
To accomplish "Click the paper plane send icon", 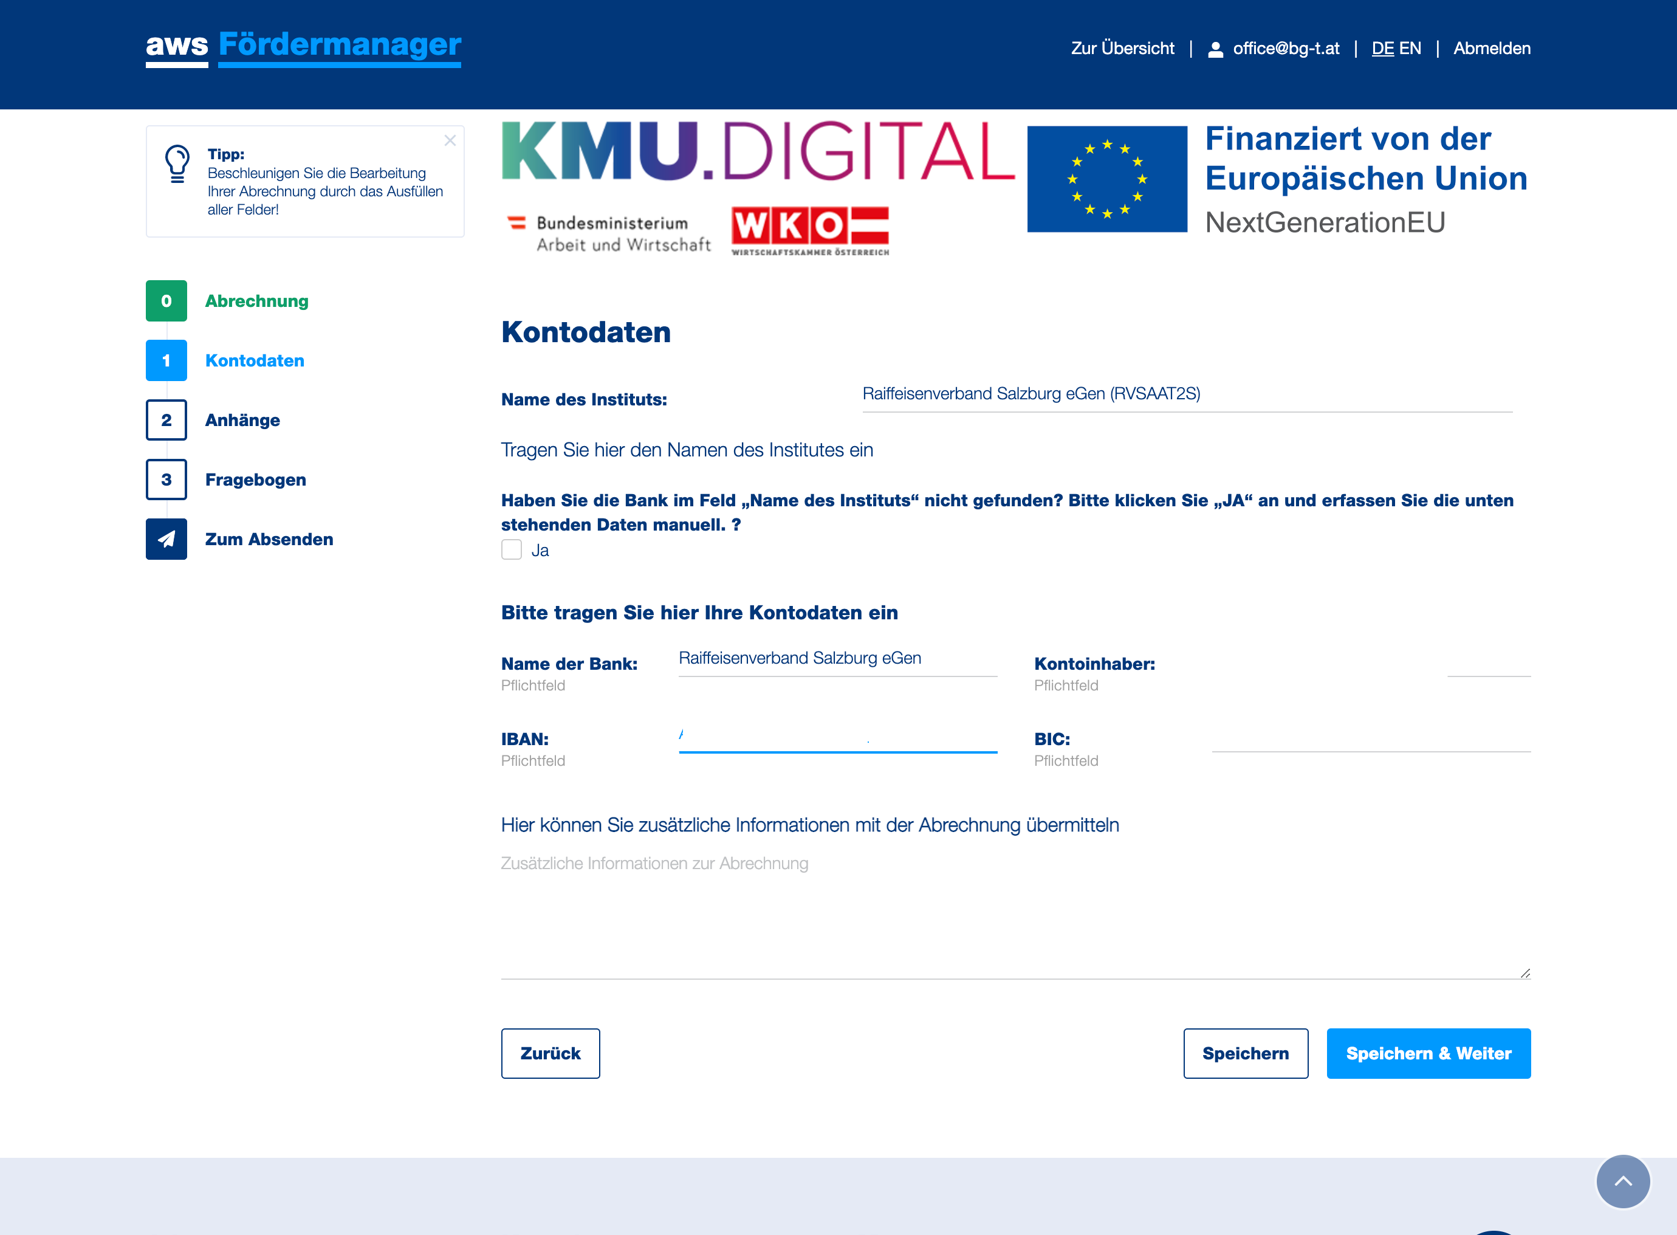I will 166,539.
